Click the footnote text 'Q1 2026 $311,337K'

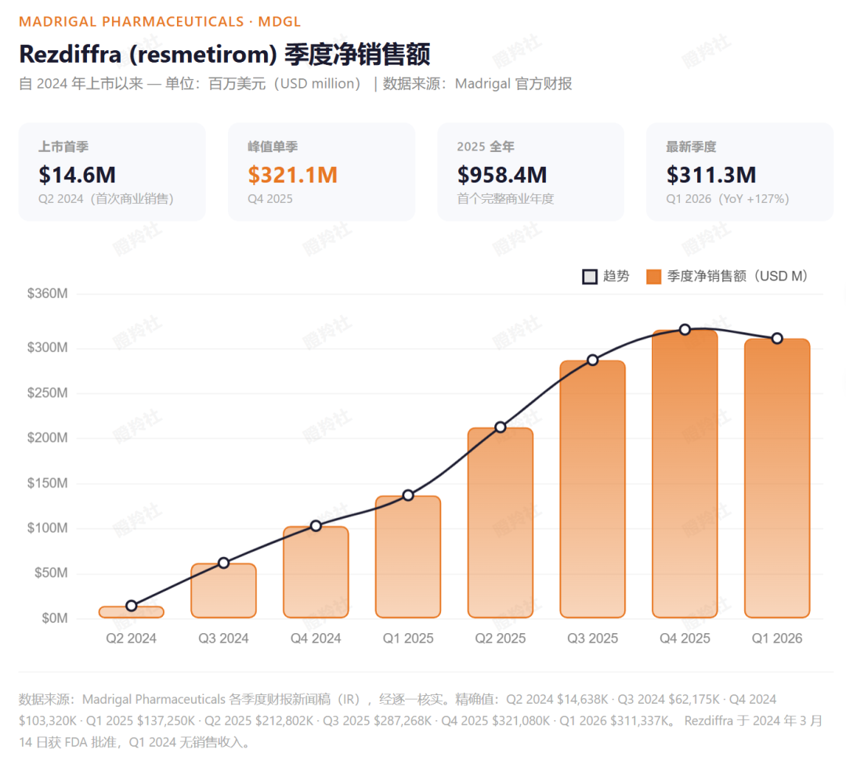coord(614,722)
